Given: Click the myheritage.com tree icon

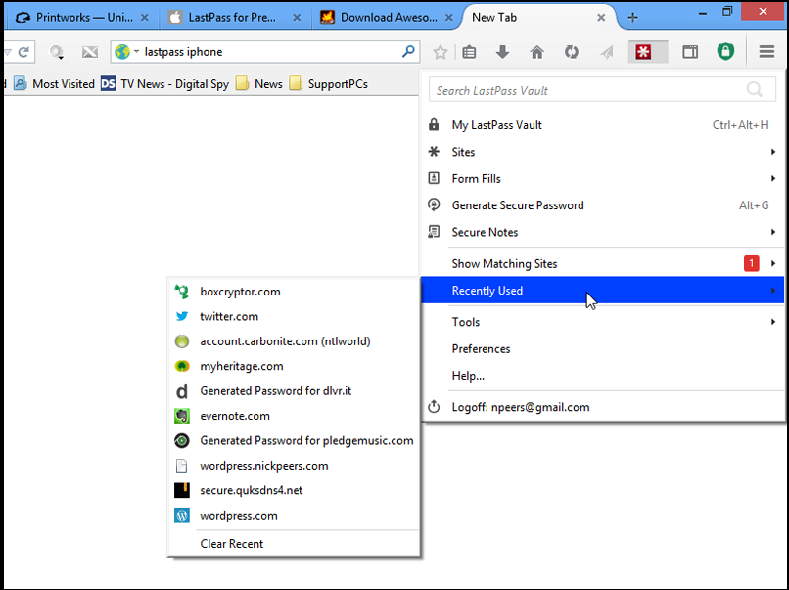Looking at the screenshot, I should (182, 366).
